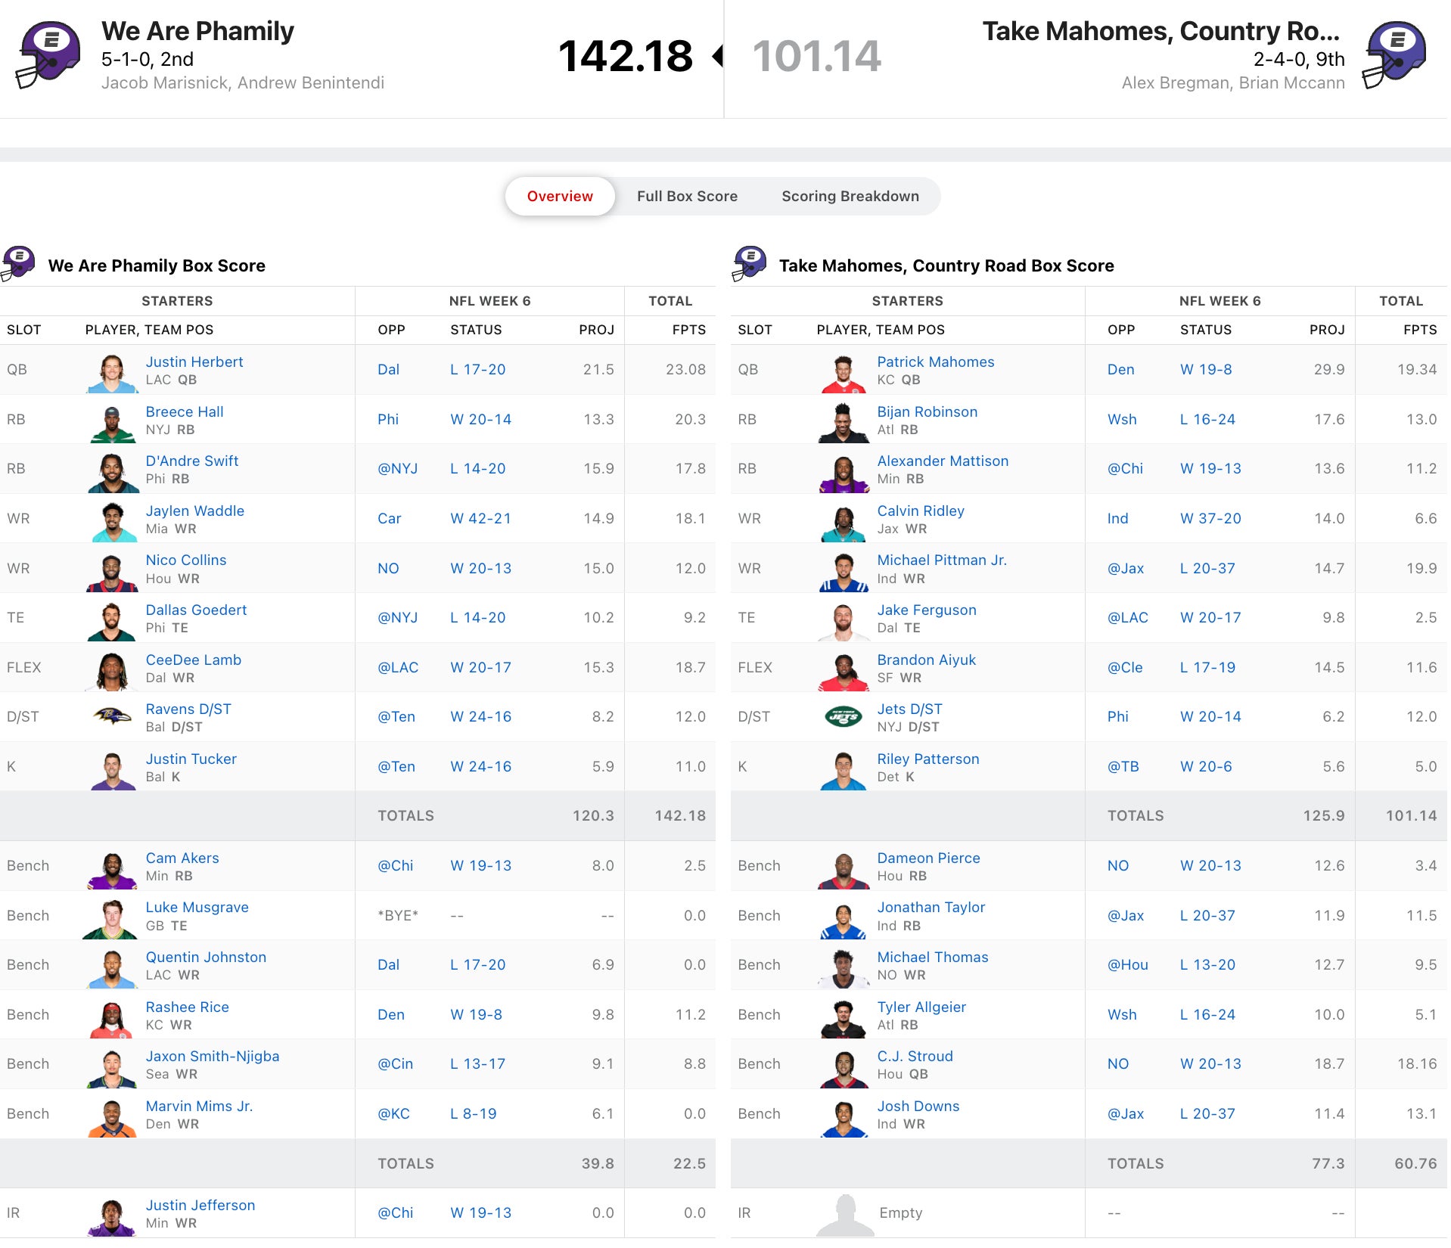Switch to the Full Box Score tab
Viewport: 1451px width, 1248px height.
click(686, 196)
